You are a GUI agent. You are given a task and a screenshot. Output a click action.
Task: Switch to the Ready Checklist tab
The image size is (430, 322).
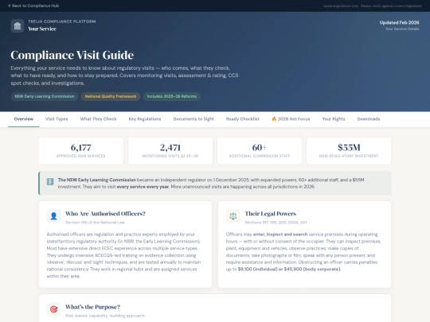pos(242,118)
